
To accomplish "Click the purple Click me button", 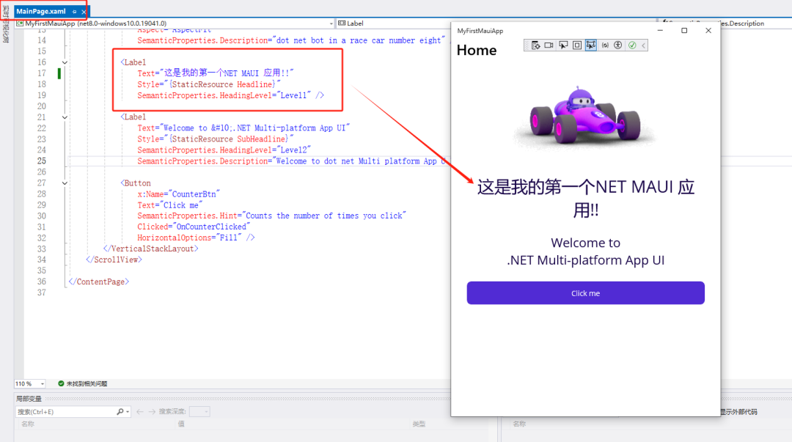I will click(x=585, y=293).
